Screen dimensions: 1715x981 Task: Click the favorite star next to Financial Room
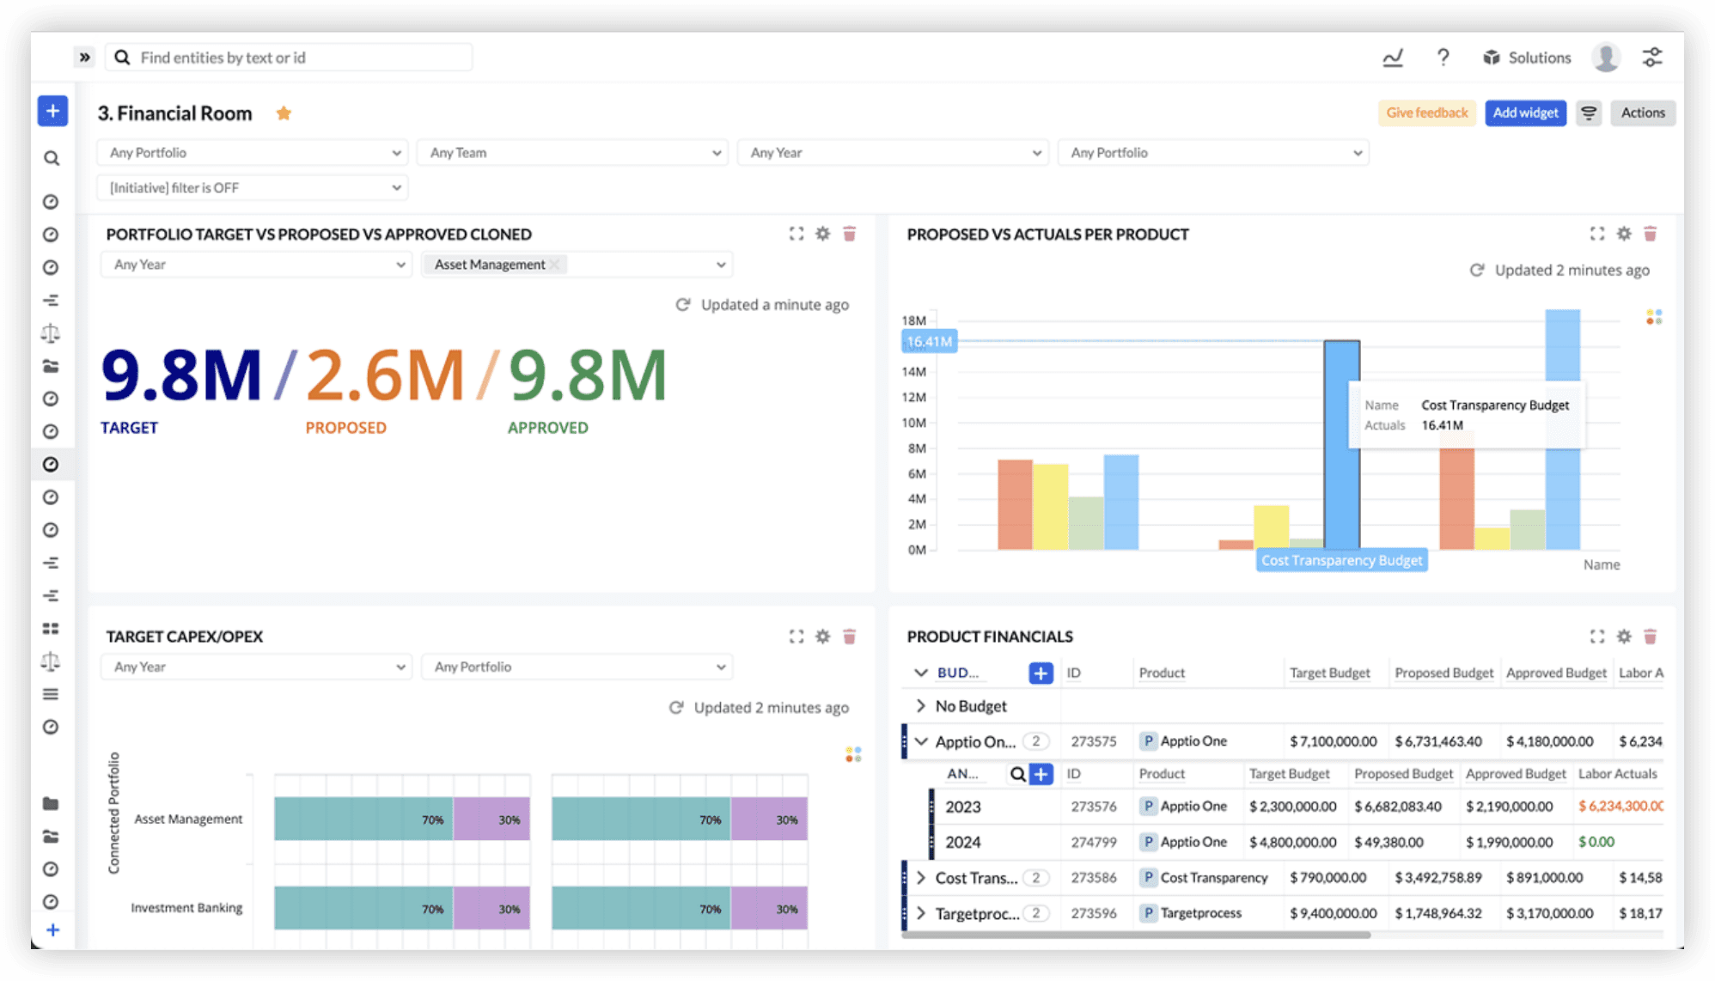(x=284, y=113)
